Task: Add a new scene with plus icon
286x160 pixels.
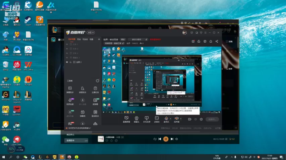Action: (99, 39)
